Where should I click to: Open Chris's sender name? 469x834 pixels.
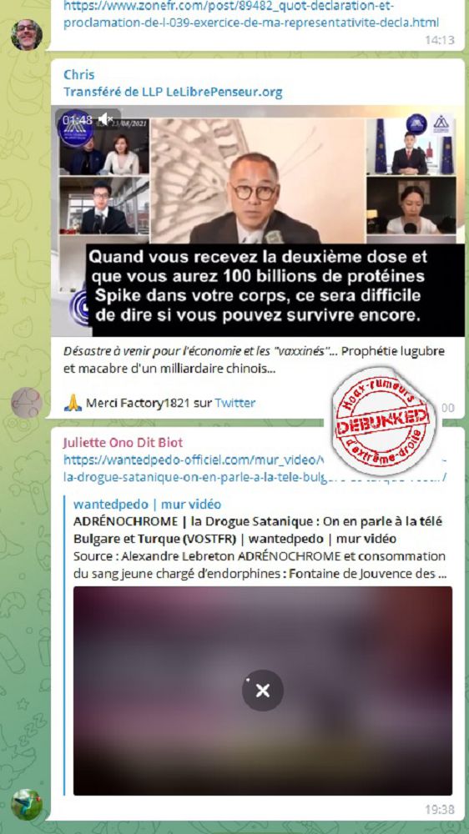(x=78, y=74)
